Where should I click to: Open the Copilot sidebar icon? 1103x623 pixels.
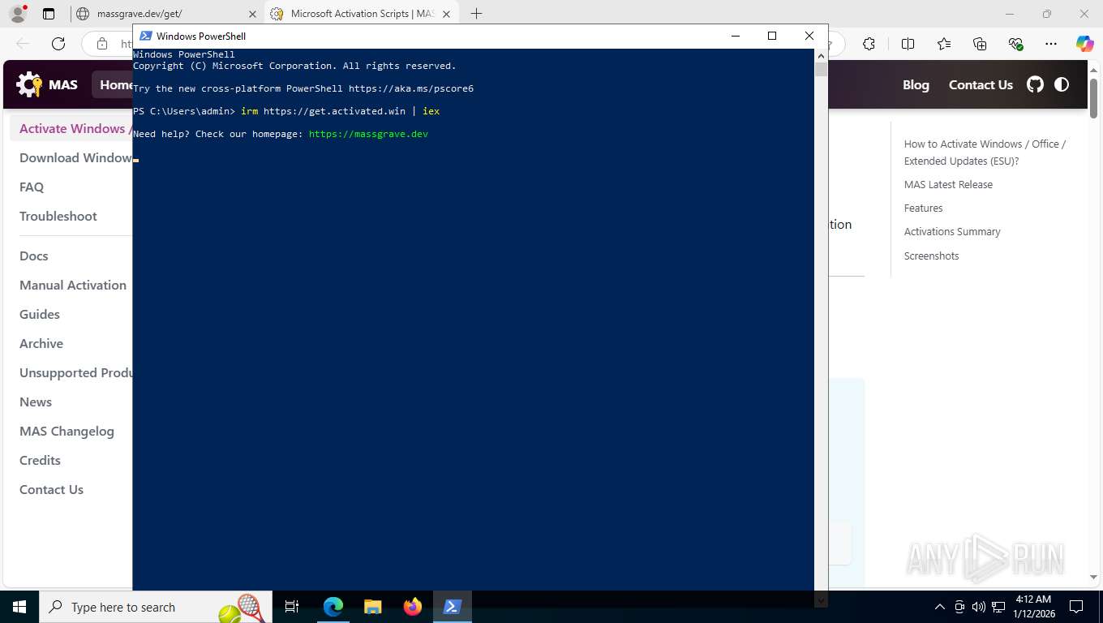1085,44
